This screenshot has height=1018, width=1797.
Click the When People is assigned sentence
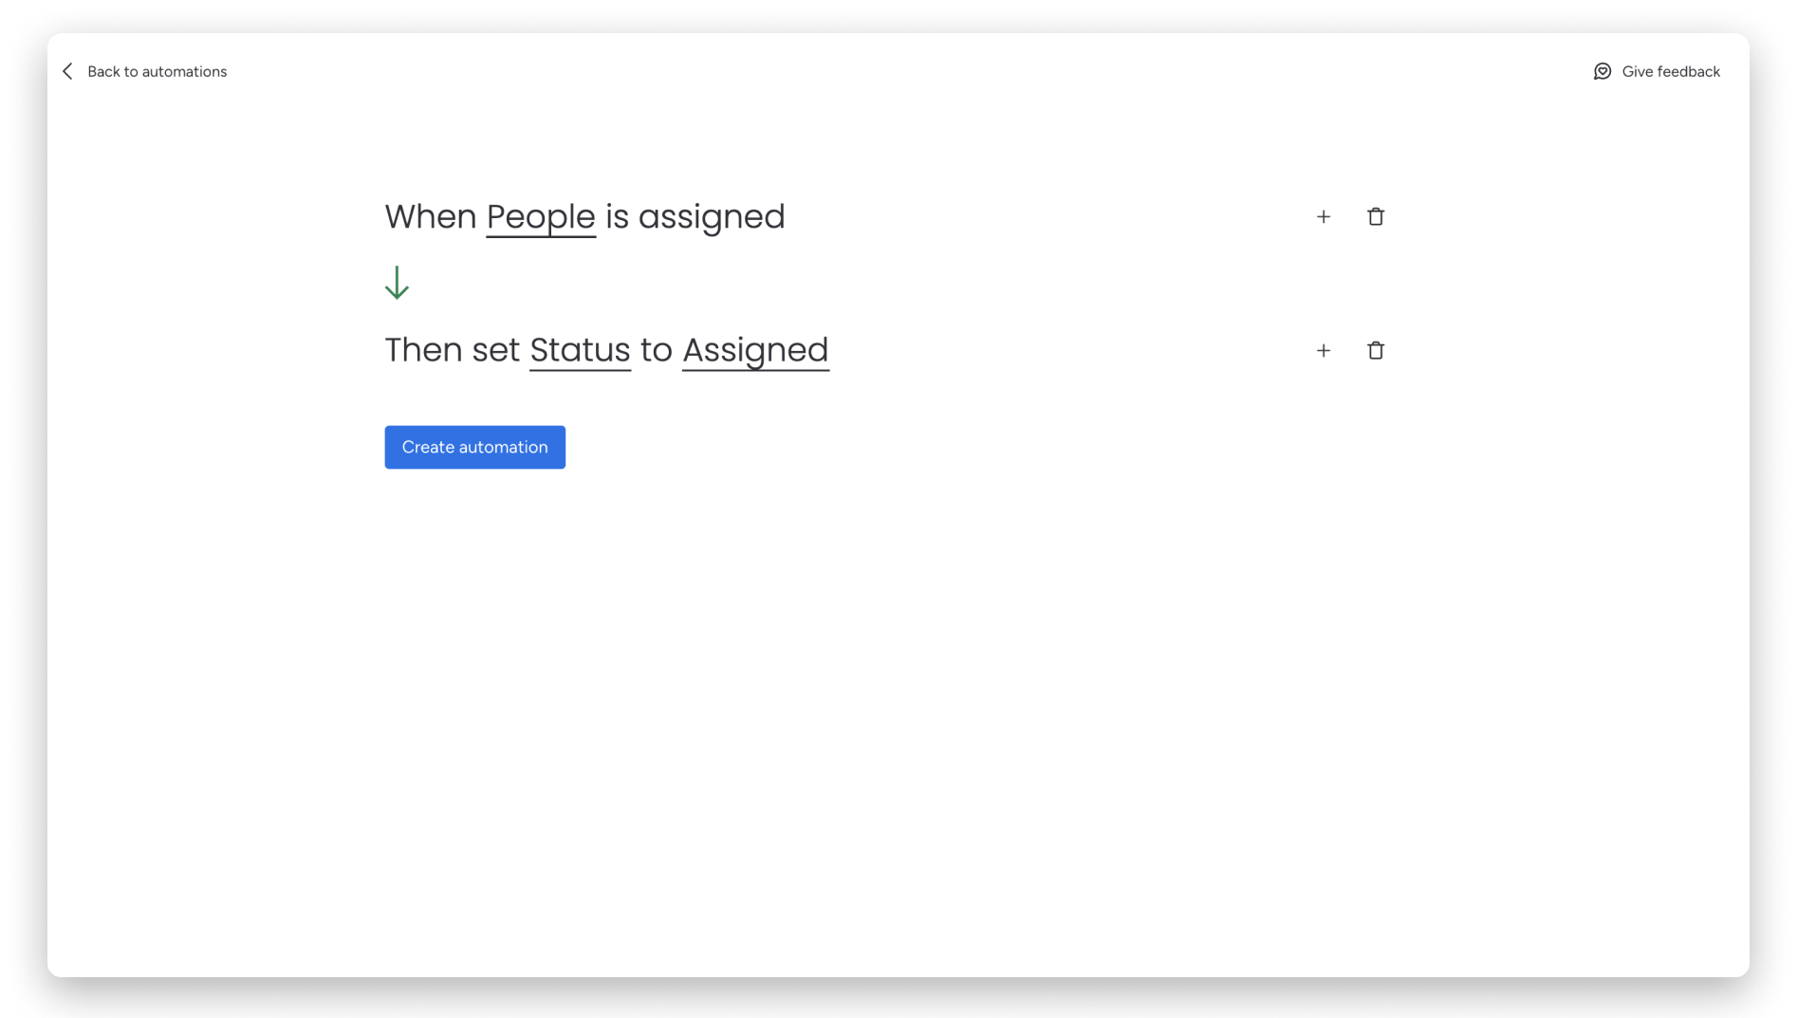(x=584, y=216)
